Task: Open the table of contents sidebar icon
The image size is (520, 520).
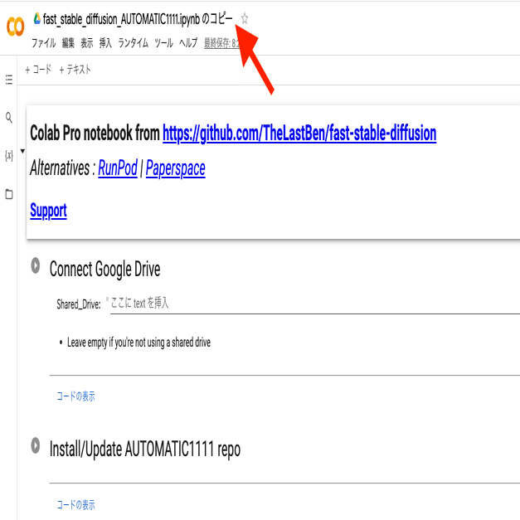Action: pos(9,80)
